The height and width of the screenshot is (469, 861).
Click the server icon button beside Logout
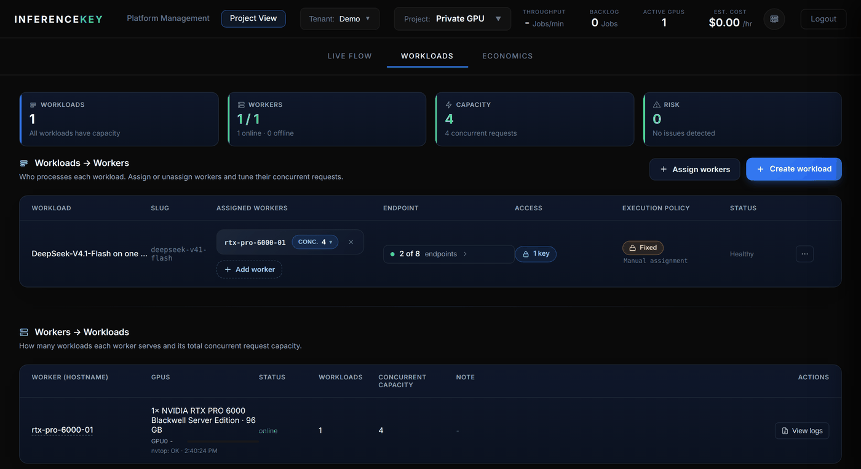(x=774, y=19)
